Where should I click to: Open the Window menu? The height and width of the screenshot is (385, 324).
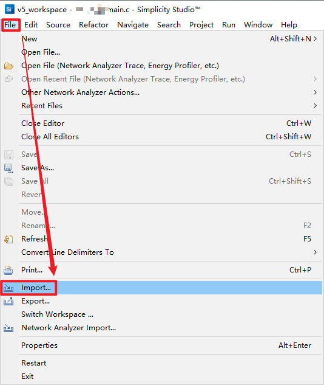point(258,25)
